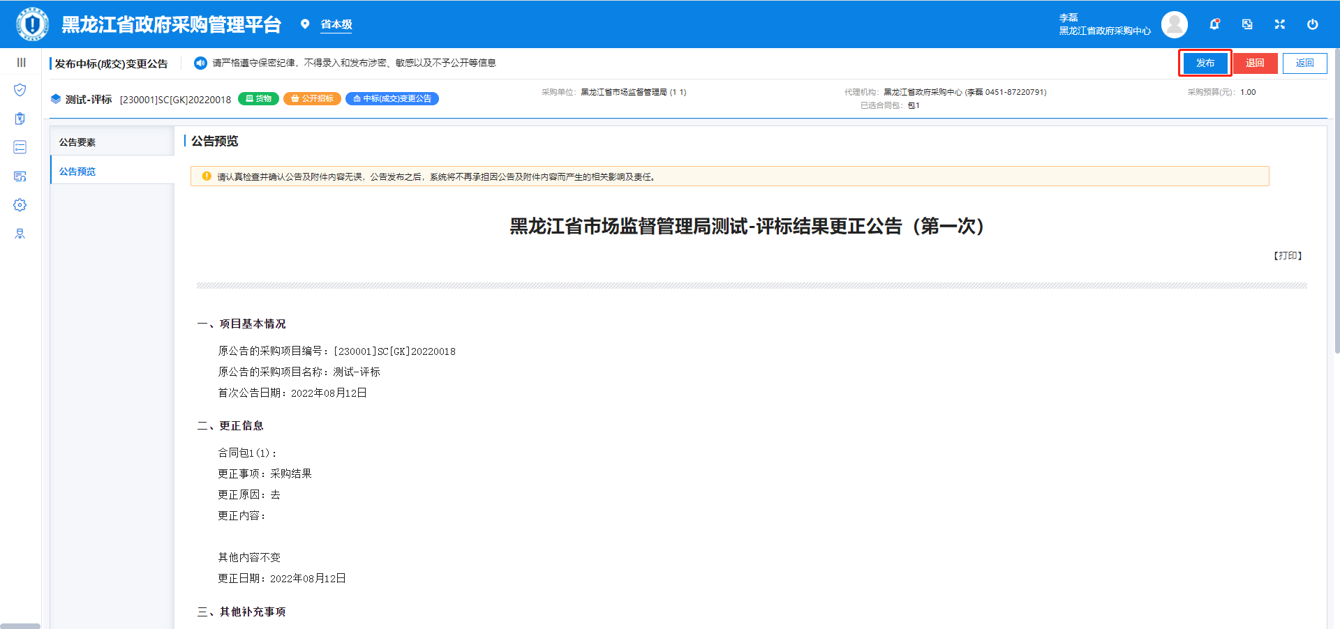Switch to the 公告预览 tab
Viewport: 1340px width, 629px height.
click(112, 171)
